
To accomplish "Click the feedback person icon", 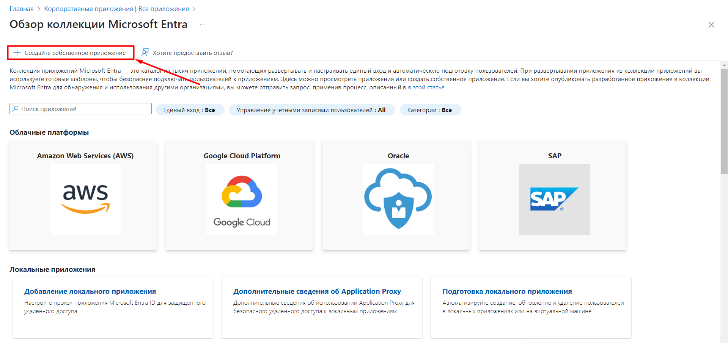I will coord(145,52).
